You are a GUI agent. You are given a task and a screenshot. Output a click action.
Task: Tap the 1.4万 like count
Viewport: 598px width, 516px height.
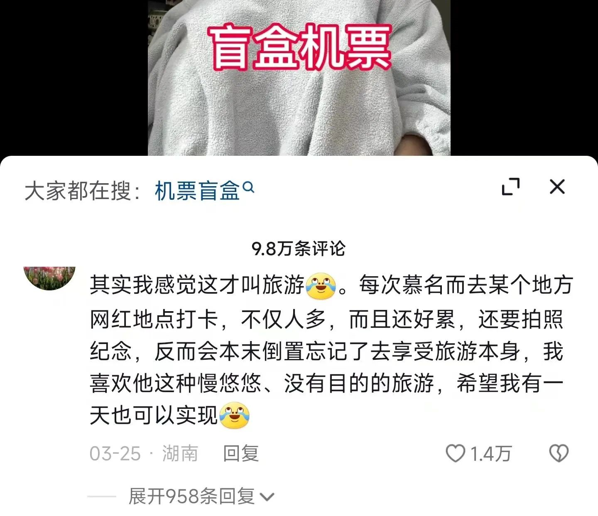[x=490, y=454]
